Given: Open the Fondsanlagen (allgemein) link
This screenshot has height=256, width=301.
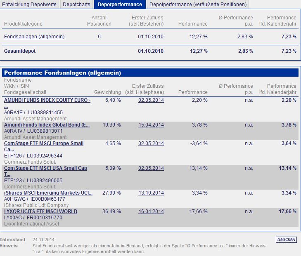Looking at the screenshot, I should pos(34,36).
